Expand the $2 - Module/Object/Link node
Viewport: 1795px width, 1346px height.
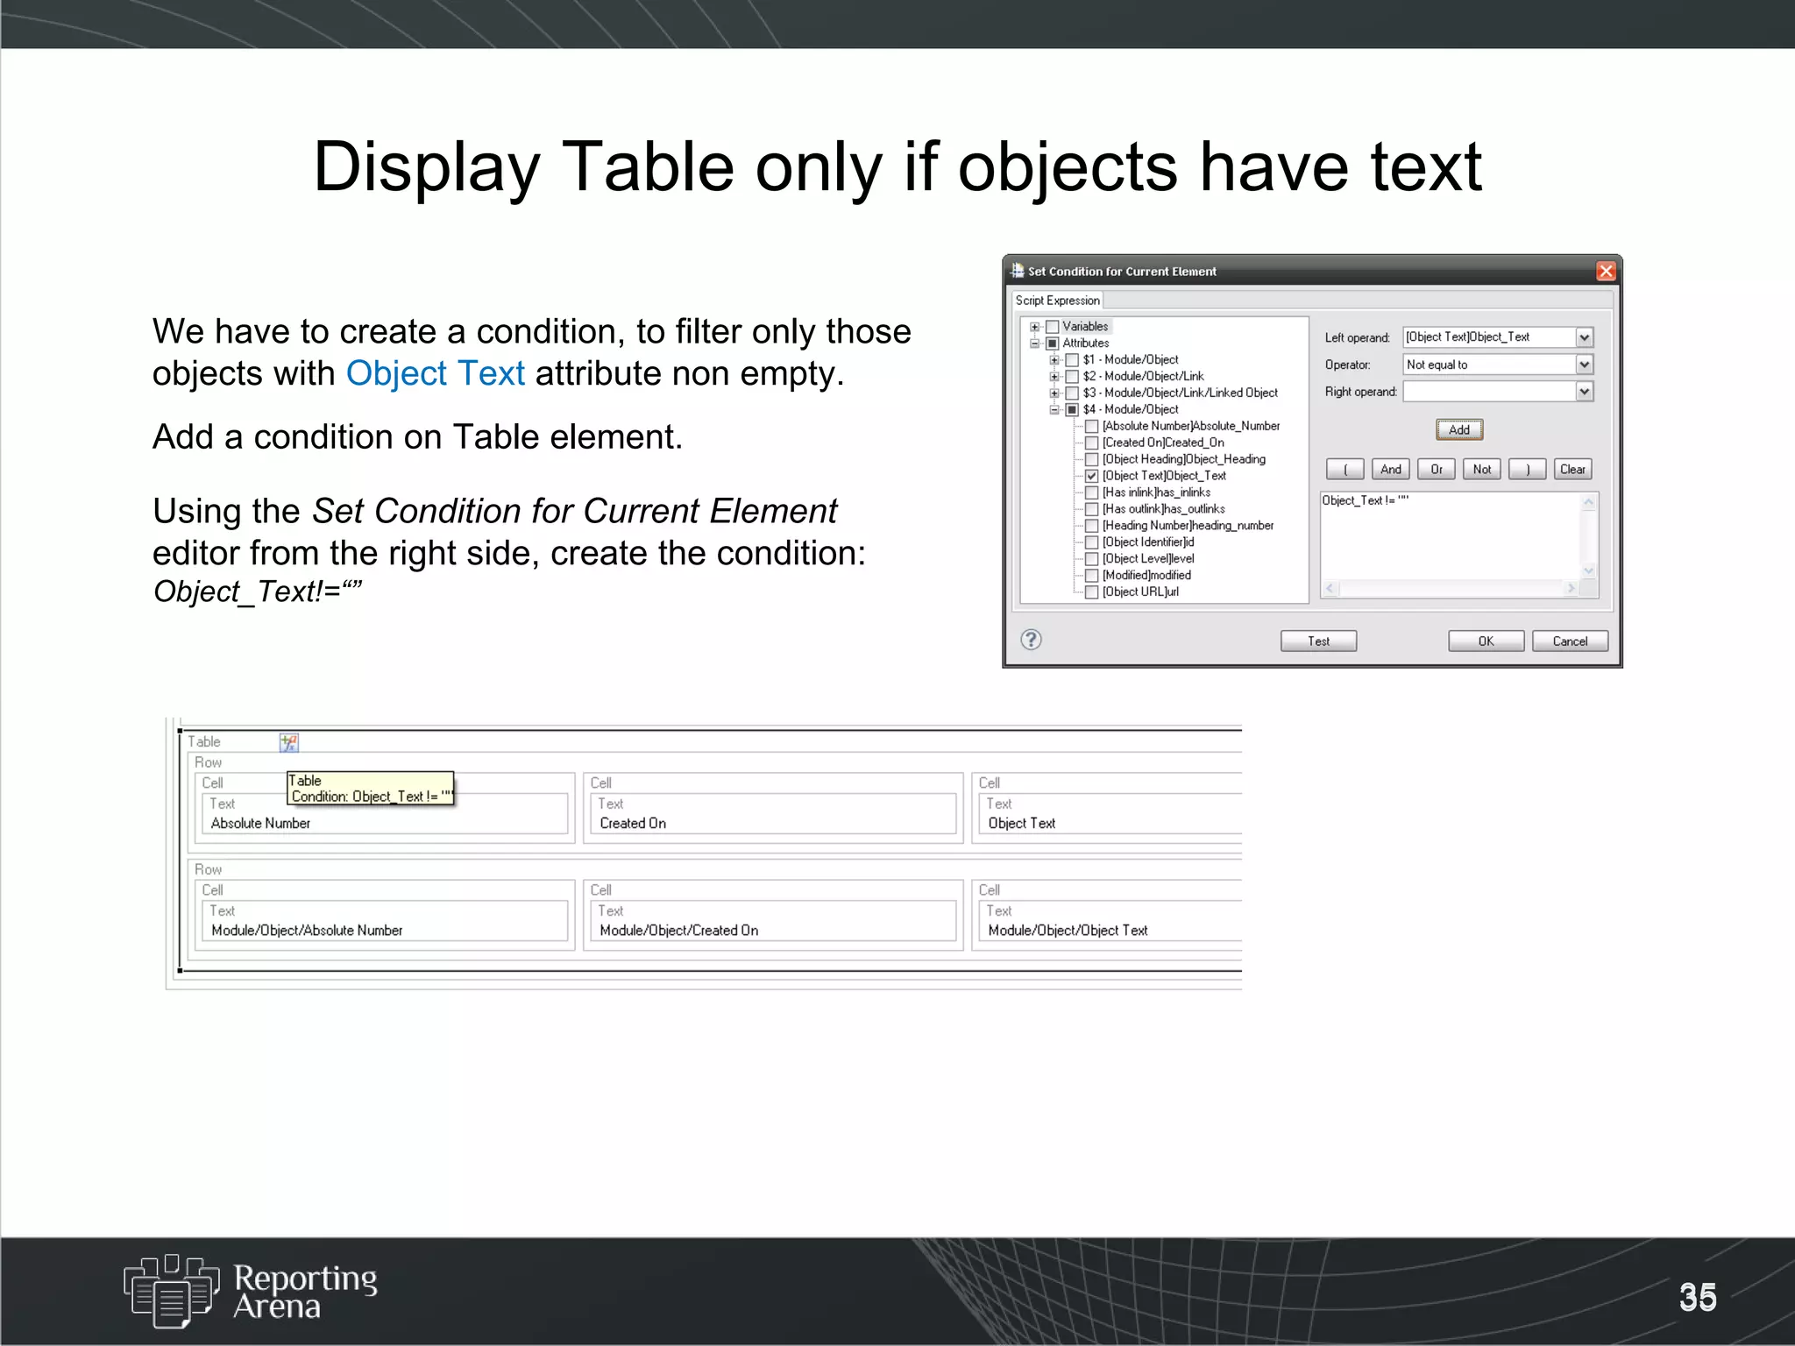coord(1055,377)
